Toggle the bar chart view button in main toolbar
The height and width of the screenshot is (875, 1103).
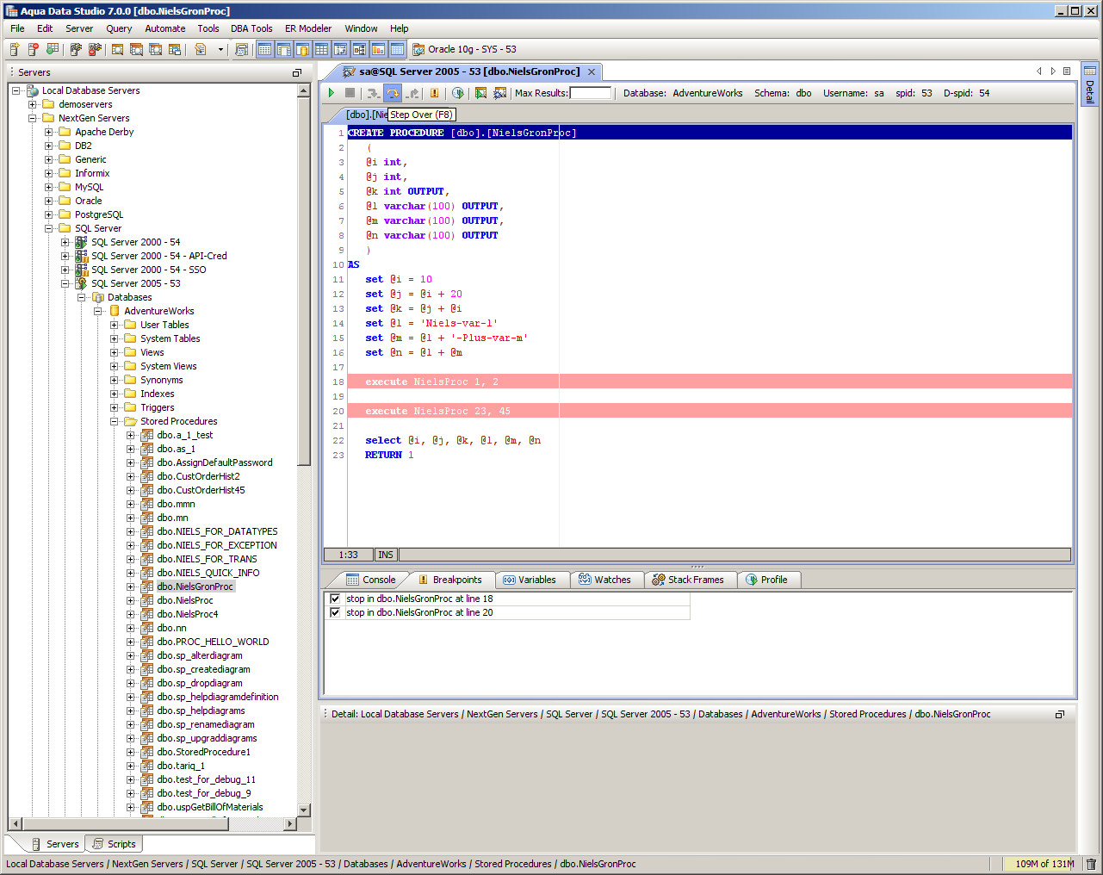(x=378, y=49)
